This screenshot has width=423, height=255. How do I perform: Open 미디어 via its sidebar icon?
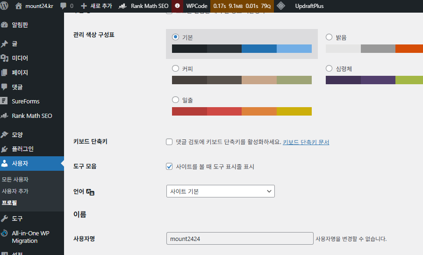(x=5, y=58)
